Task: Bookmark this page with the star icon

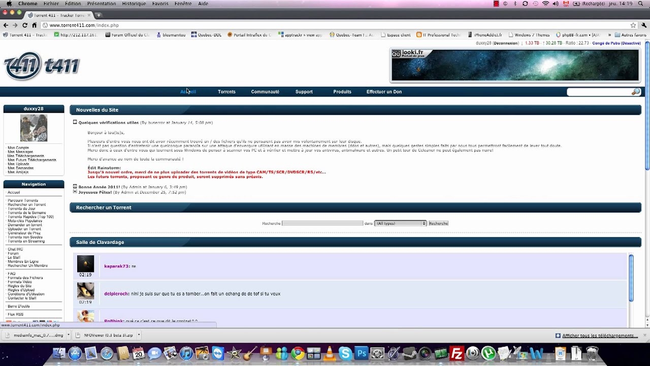Action: (x=633, y=25)
